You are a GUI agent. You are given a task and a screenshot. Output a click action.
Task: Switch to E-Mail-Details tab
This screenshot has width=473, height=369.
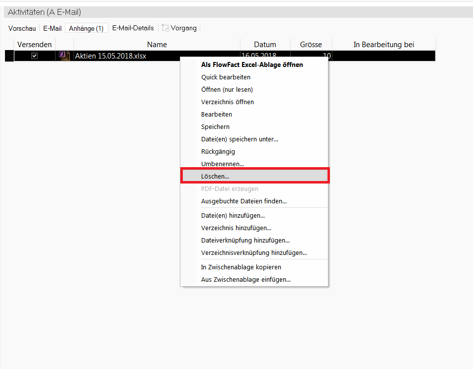[133, 28]
